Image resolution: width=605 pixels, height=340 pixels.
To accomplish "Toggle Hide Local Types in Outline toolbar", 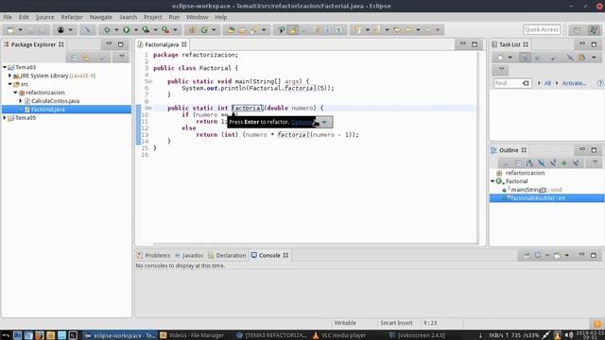I will point(576,163).
